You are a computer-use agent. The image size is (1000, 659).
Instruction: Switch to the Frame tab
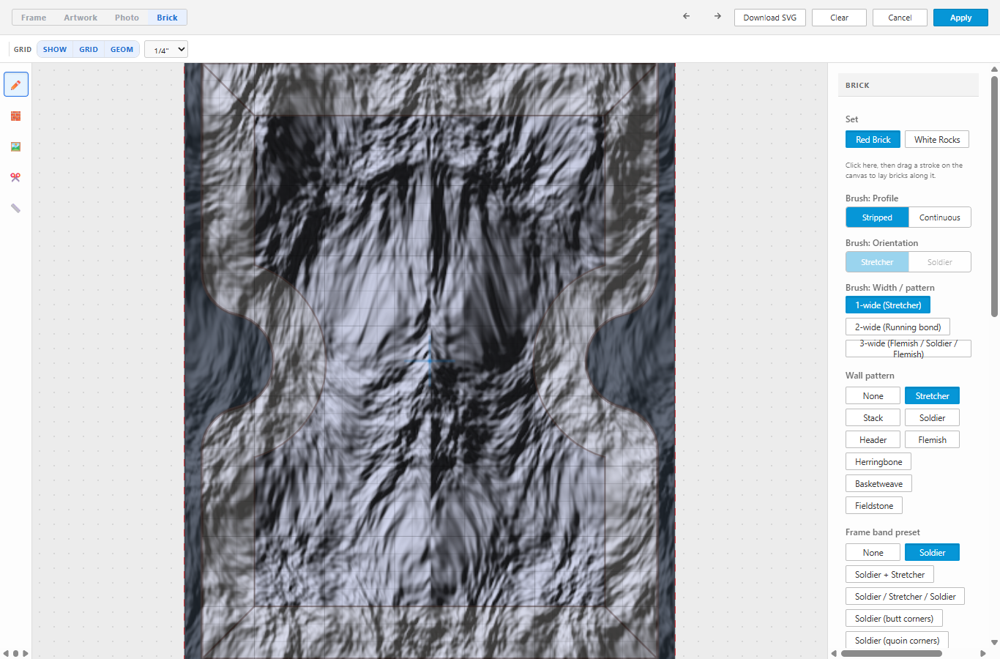click(34, 18)
